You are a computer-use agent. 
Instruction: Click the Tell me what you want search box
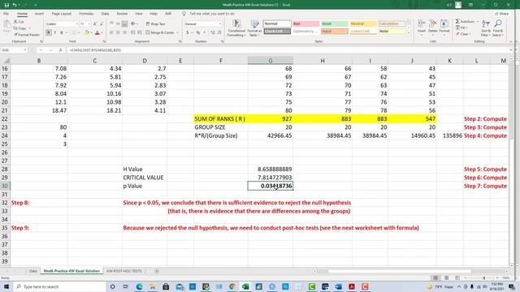pos(212,14)
